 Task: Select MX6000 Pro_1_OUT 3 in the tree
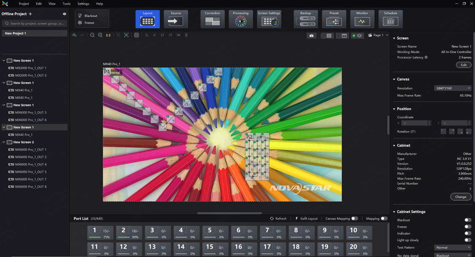tap(31, 112)
